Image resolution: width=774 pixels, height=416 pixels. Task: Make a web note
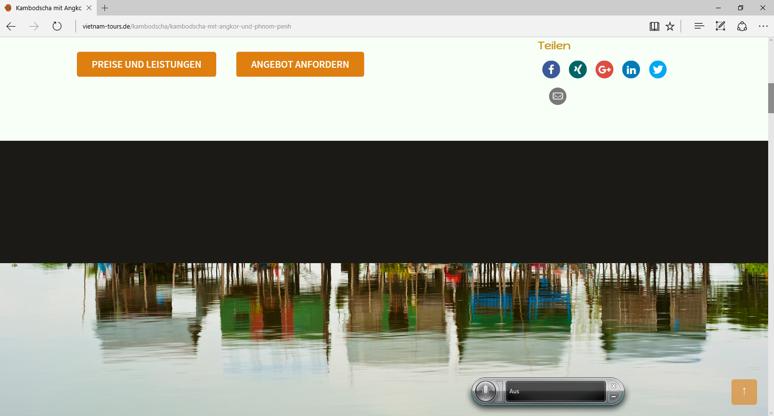coord(720,27)
